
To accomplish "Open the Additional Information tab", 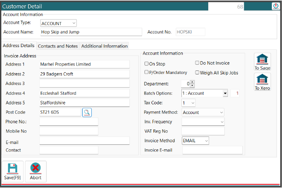I will 104,46.
